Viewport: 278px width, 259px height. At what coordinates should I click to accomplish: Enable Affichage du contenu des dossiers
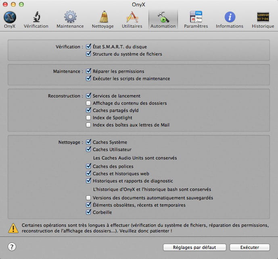(x=89, y=103)
